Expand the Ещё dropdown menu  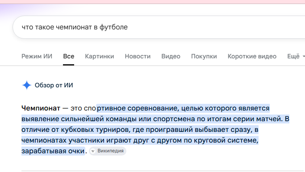pos(296,56)
